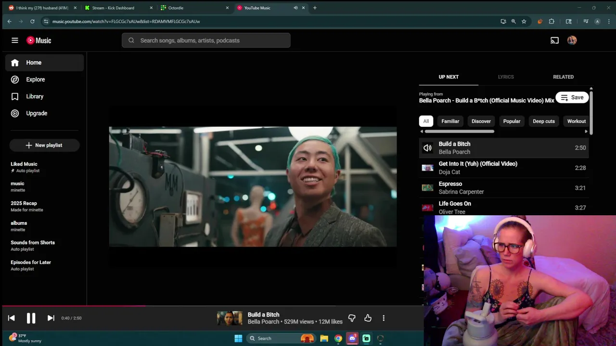
Task: Skip to the next track
Action: tap(51, 318)
